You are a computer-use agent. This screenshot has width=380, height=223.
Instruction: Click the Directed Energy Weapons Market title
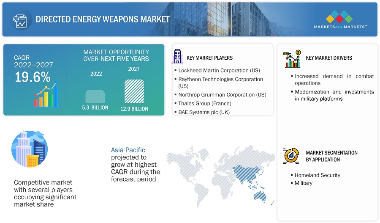click(x=103, y=19)
